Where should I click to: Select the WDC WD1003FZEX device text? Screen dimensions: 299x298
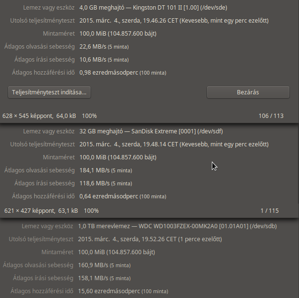[177, 226]
